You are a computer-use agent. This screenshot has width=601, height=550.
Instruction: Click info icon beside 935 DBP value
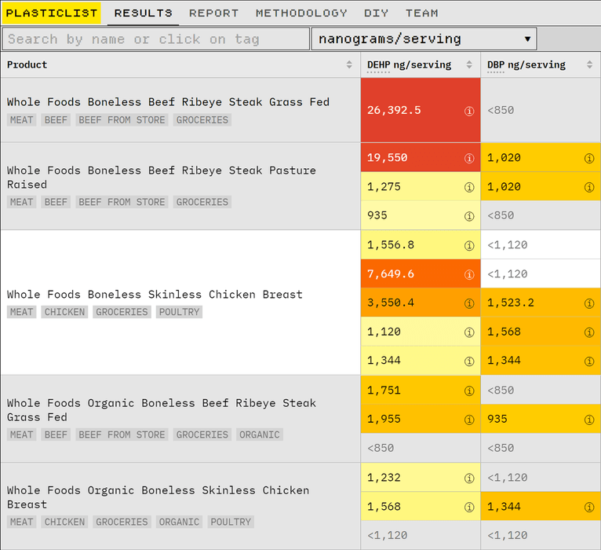click(x=589, y=420)
